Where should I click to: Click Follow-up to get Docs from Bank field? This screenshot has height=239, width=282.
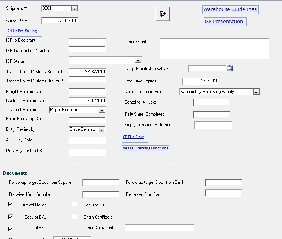224,182
